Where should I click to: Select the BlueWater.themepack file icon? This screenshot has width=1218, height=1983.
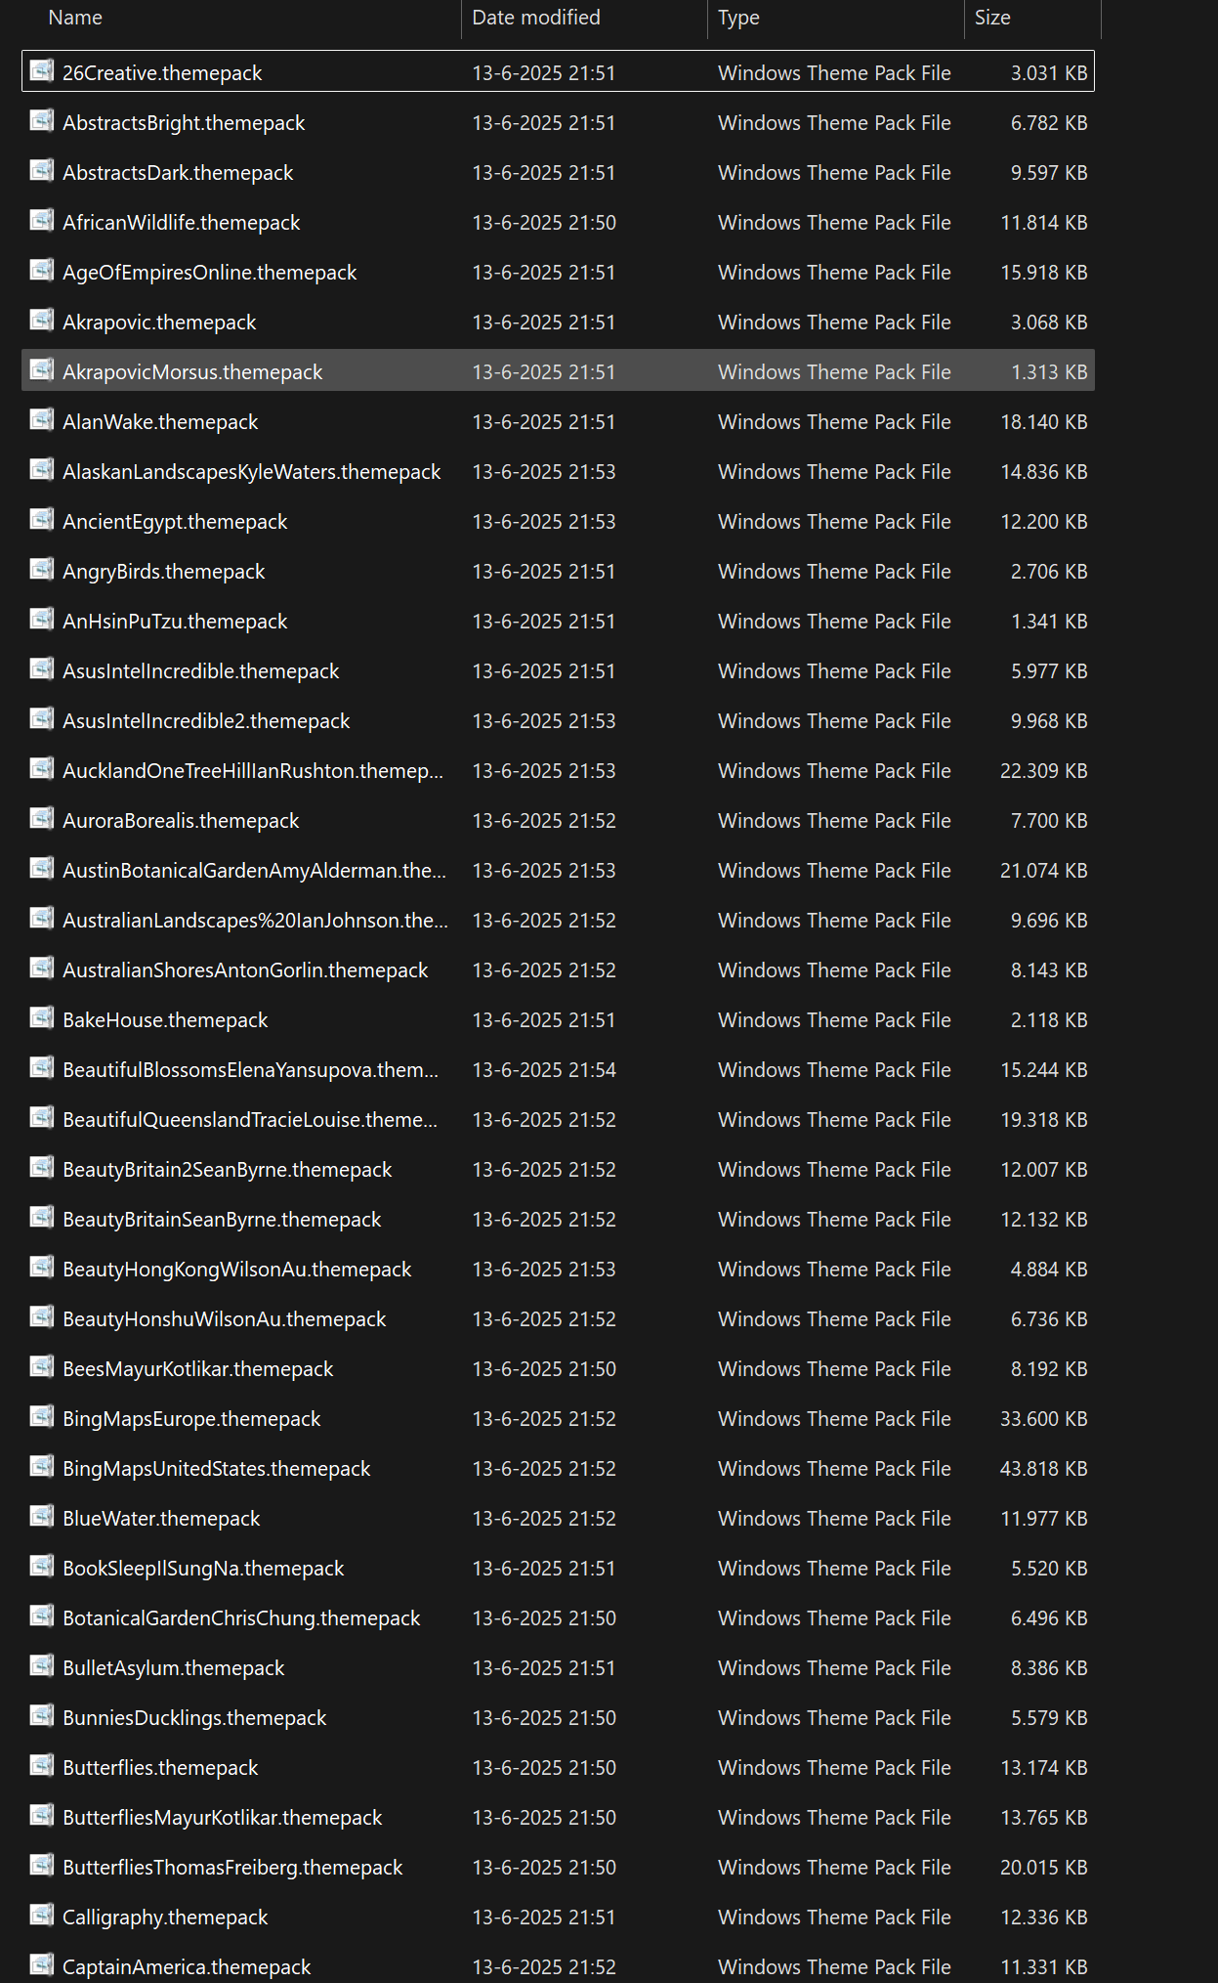tap(41, 1517)
